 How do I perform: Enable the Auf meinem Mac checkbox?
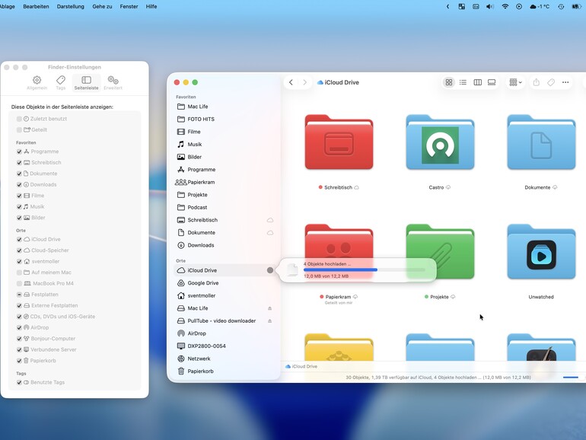coord(19,273)
